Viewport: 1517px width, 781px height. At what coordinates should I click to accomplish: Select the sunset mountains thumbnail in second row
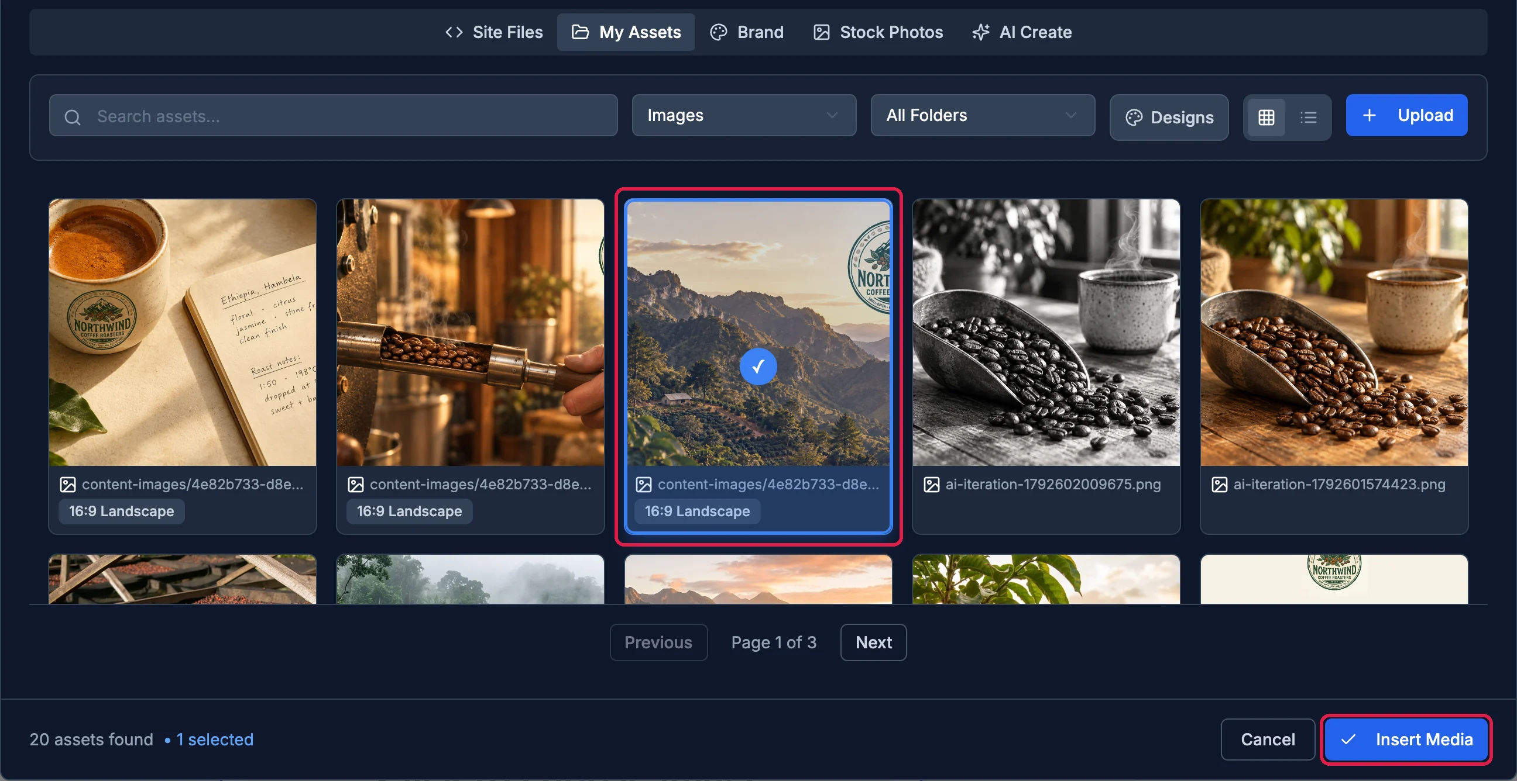[x=758, y=579]
